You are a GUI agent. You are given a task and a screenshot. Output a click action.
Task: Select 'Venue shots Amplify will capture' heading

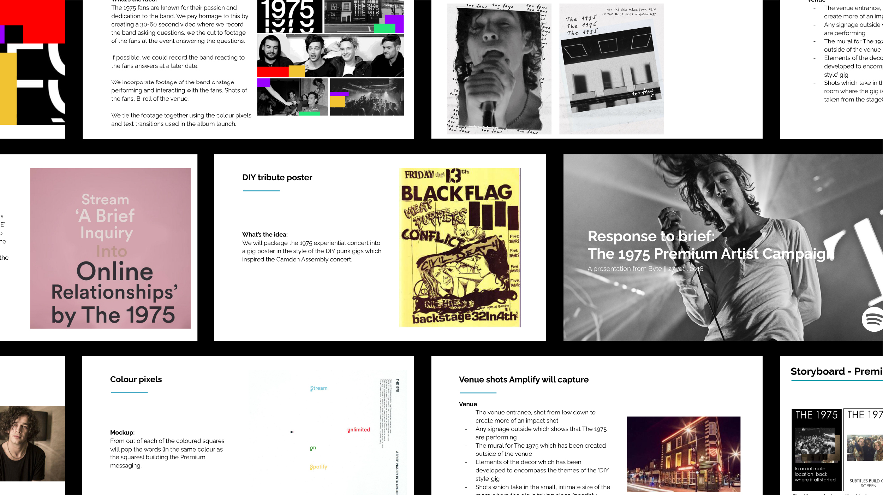pos(524,379)
